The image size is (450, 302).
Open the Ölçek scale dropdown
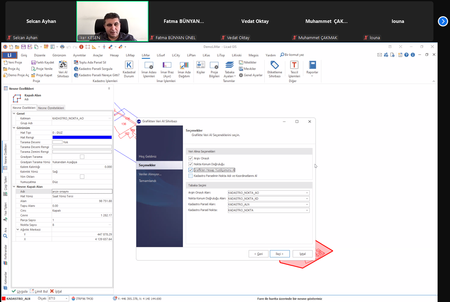tap(67, 298)
